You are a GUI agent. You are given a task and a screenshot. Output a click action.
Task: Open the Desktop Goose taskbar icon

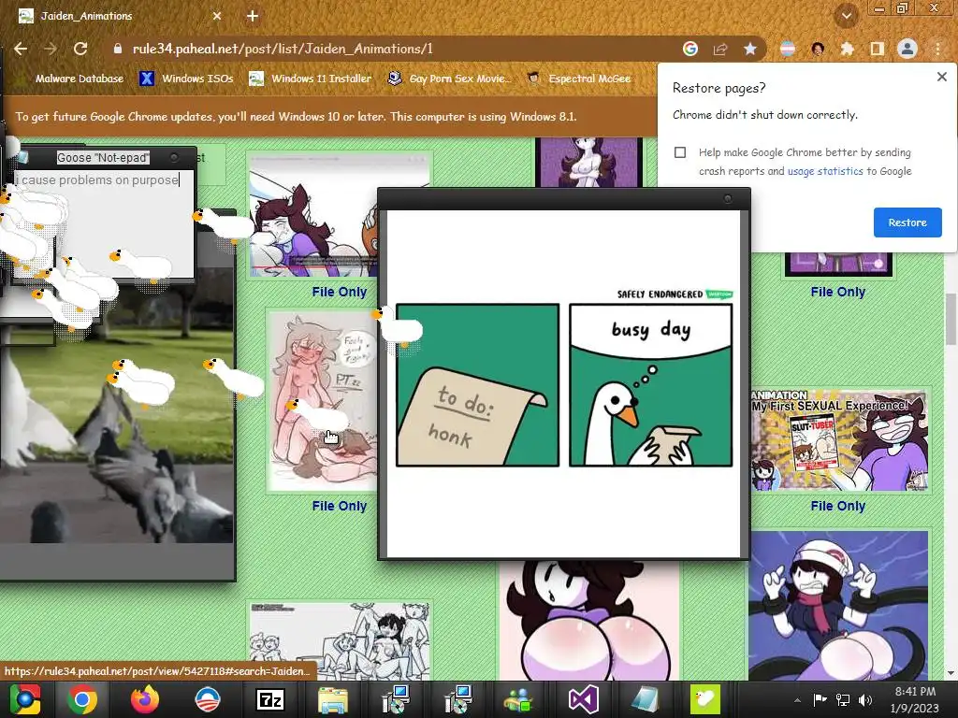tap(705, 699)
